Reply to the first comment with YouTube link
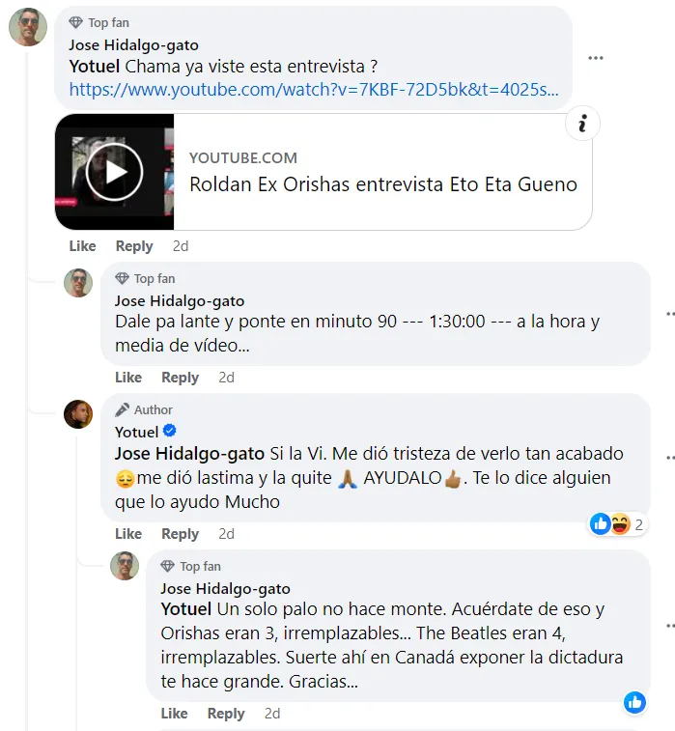 (134, 245)
